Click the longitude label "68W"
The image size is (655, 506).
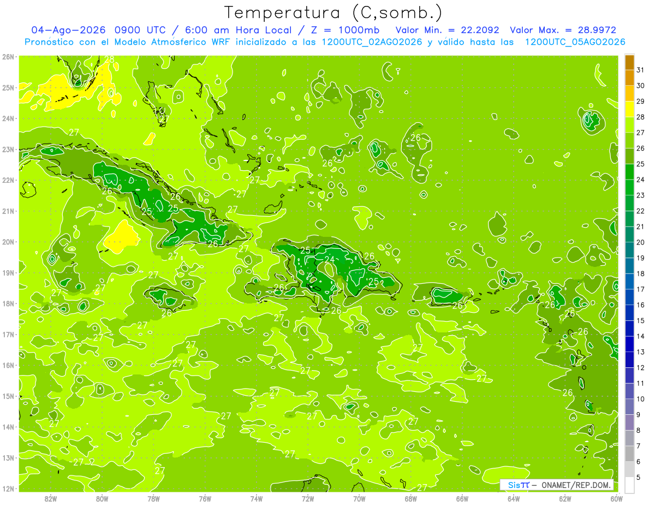[411, 499]
